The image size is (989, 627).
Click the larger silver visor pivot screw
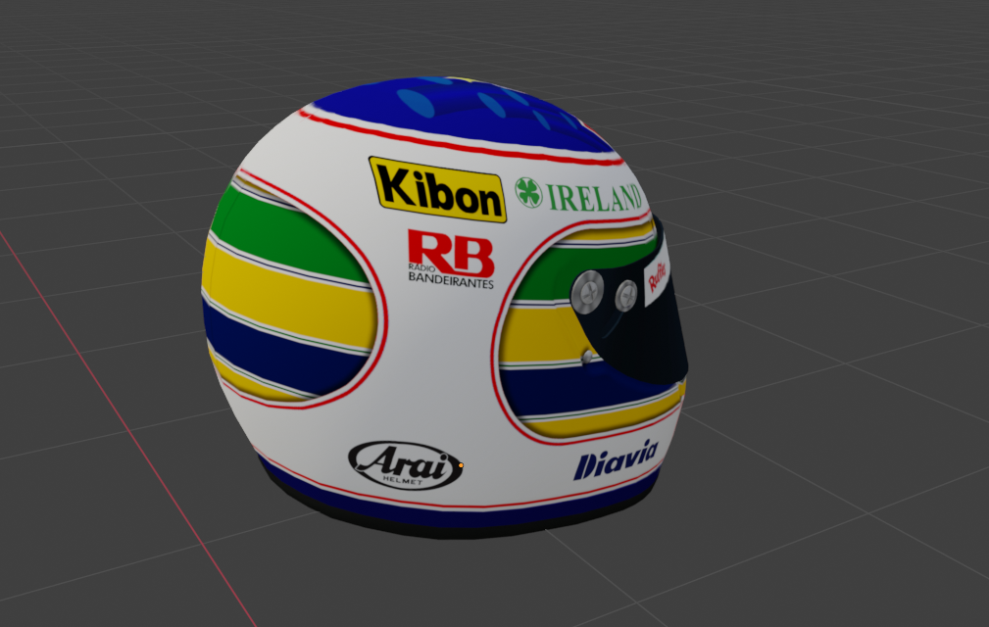(x=587, y=292)
